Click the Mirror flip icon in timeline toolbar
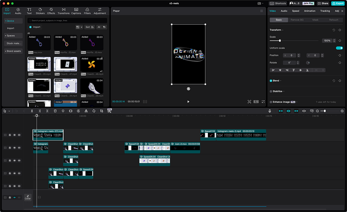 [x=86, y=111]
